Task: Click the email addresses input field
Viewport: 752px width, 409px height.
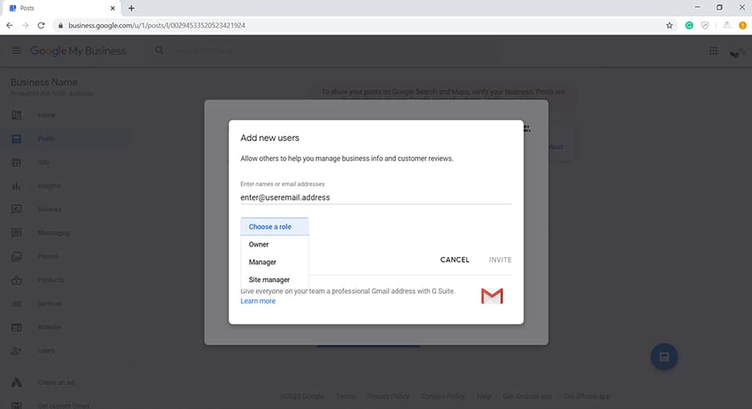Action: point(376,197)
